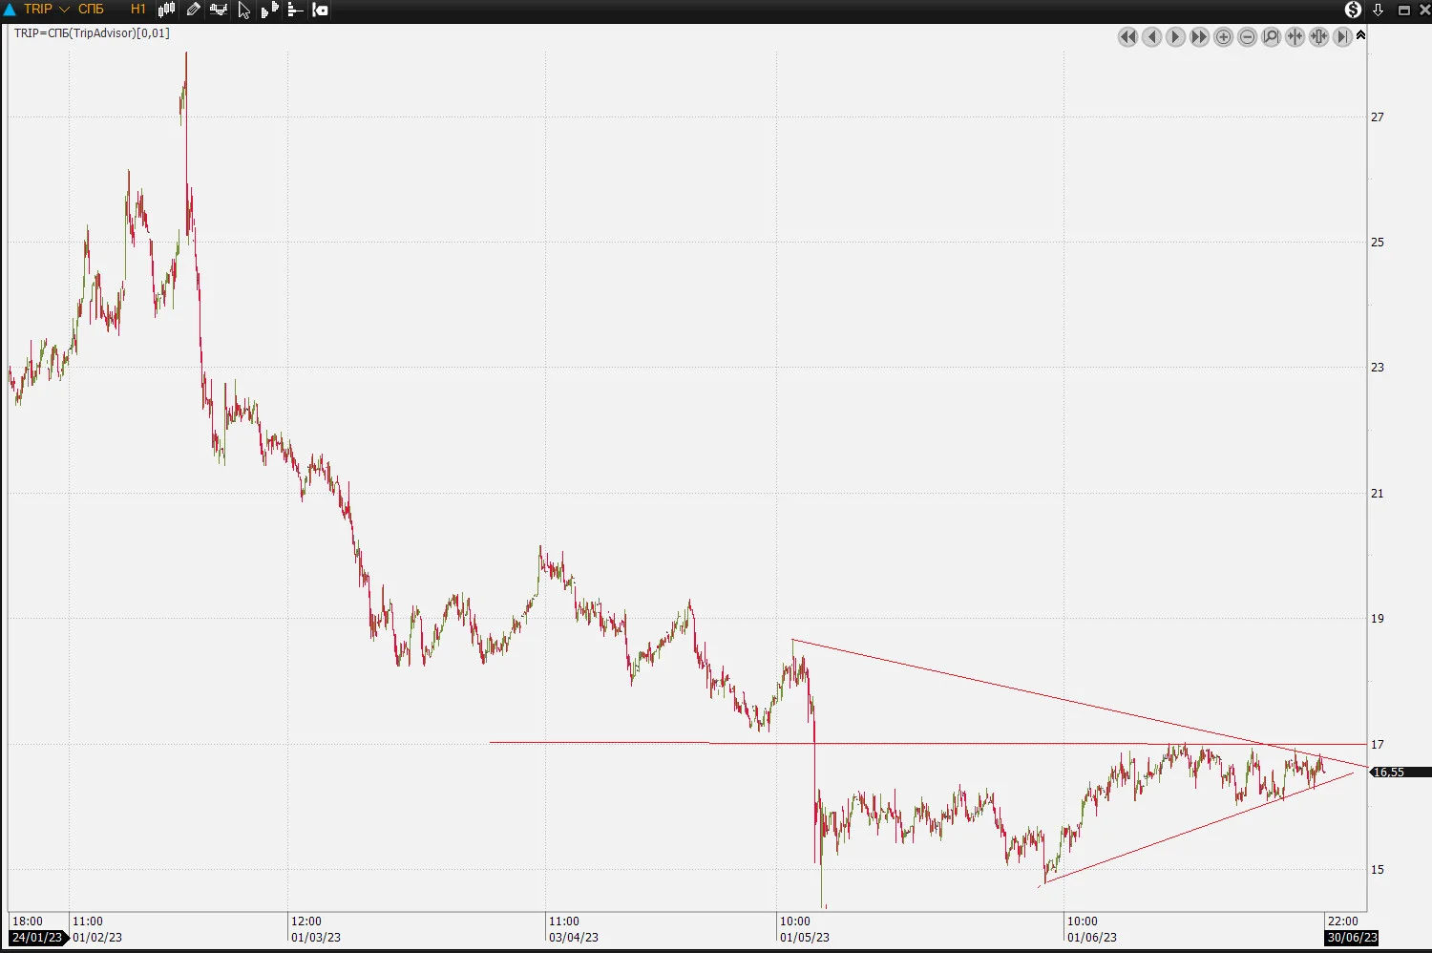Click the price tag marker icon
This screenshot has width=1432, height=953.
pyautogui.click(x=321, y=10)
